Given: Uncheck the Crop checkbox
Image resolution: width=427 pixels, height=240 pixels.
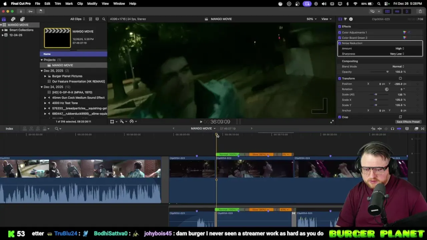Looking at the screenshot, I should click(340, 117).
